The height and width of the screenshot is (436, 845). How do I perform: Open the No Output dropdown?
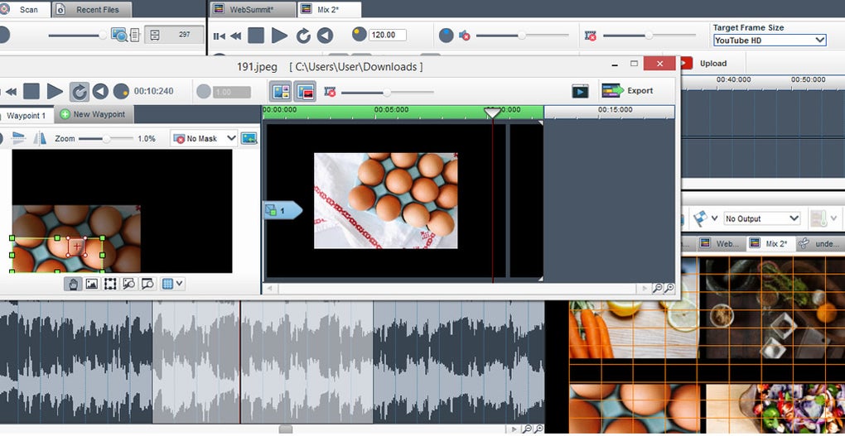(761, 218)
